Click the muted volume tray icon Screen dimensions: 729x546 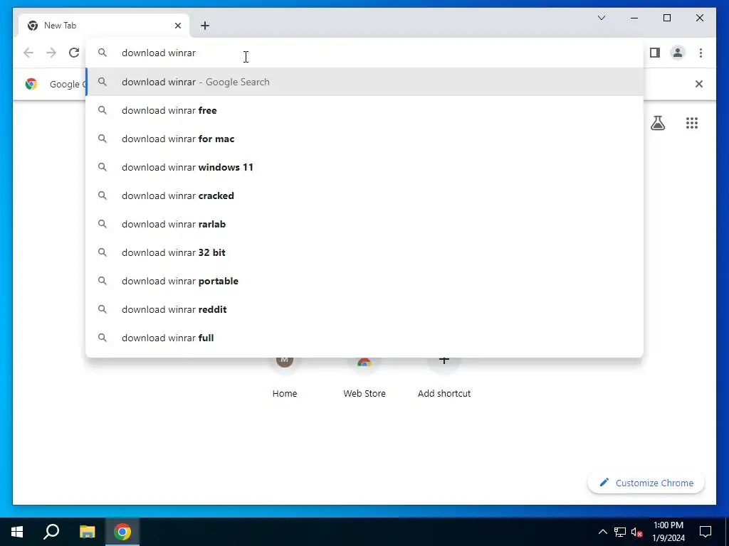(x=637, y=532)
